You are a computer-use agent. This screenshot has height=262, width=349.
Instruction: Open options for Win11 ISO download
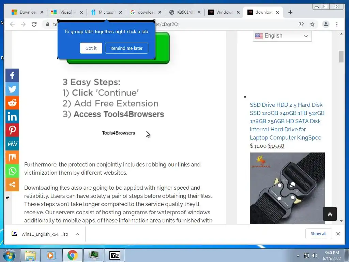77,234
